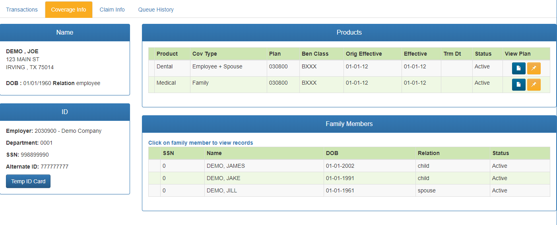Switch to the Transactions tab
Image resolution: width=557 pixels, height=225 pixels.
pyautogui.click(x=22, y=10)
